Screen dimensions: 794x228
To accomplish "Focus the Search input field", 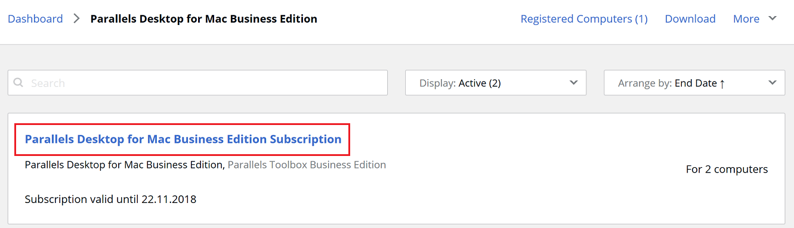I will point(197,83).
